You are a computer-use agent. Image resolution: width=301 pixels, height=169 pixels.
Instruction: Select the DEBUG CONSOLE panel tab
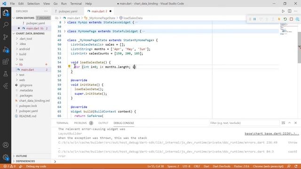pos(124,123)
